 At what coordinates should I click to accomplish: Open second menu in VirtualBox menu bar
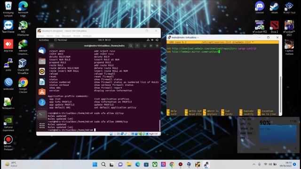coord(49,36)
